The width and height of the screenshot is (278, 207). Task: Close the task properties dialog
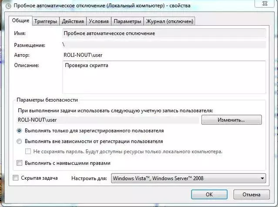pos(265,3)
